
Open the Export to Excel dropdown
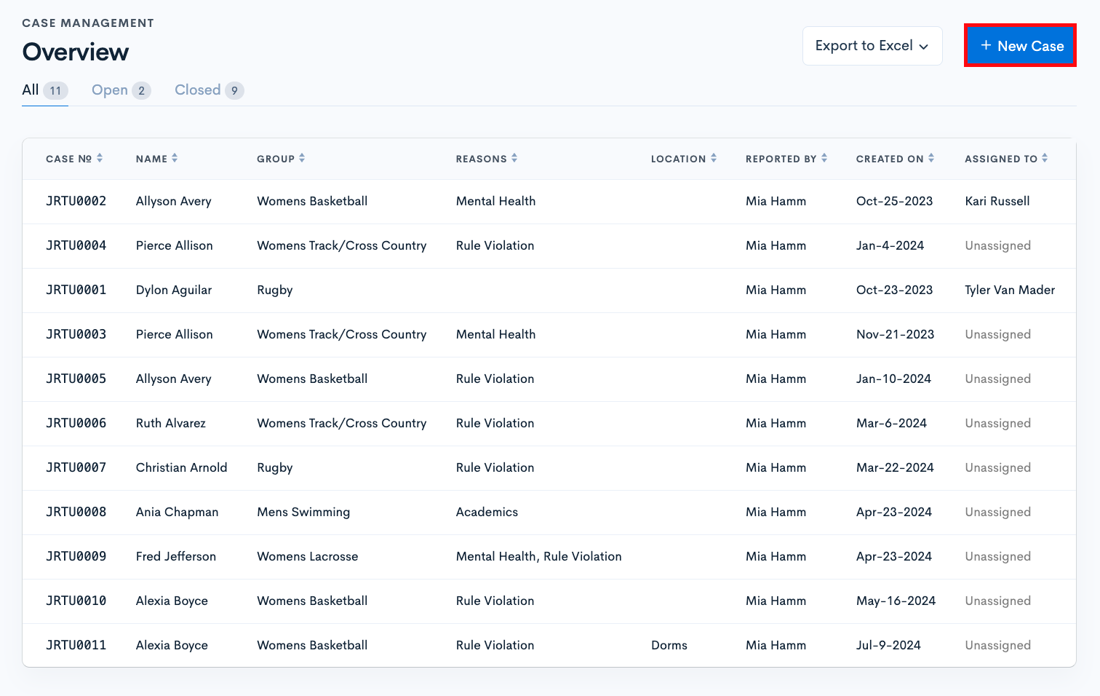(x=872, y=46)
